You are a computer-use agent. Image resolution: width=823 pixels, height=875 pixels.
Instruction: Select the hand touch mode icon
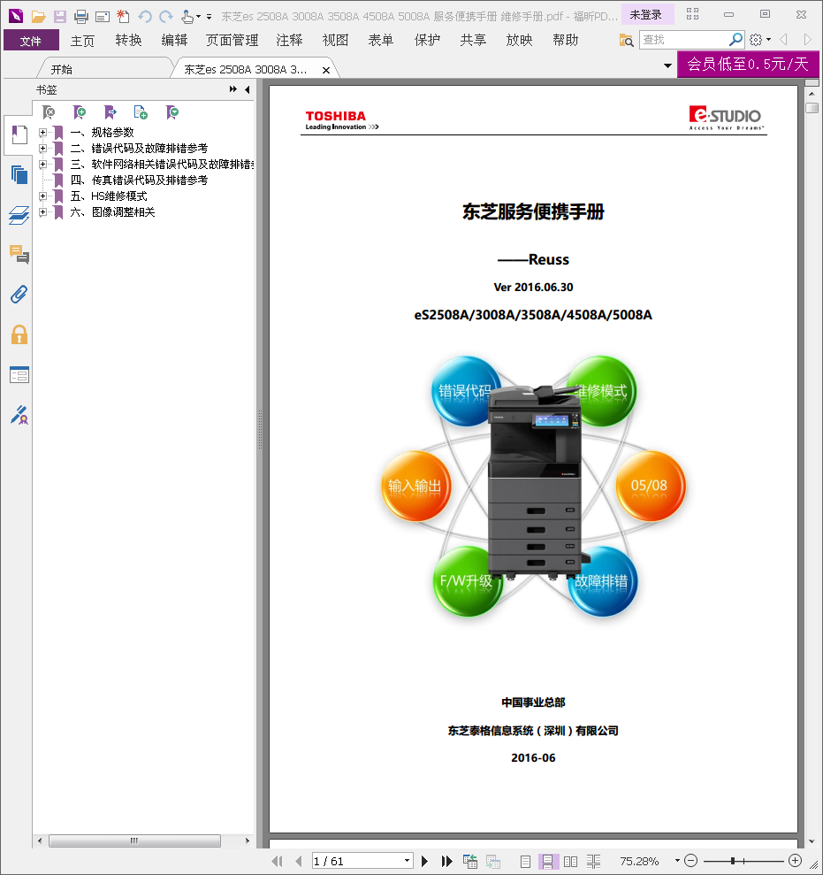click(187, 16)
